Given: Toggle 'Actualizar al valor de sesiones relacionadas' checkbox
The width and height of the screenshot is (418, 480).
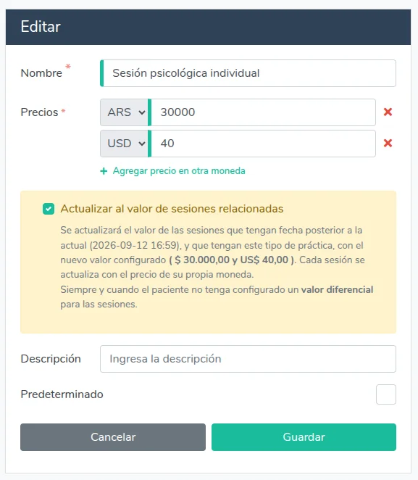Looking at the screenshot, I should (49, 209).
